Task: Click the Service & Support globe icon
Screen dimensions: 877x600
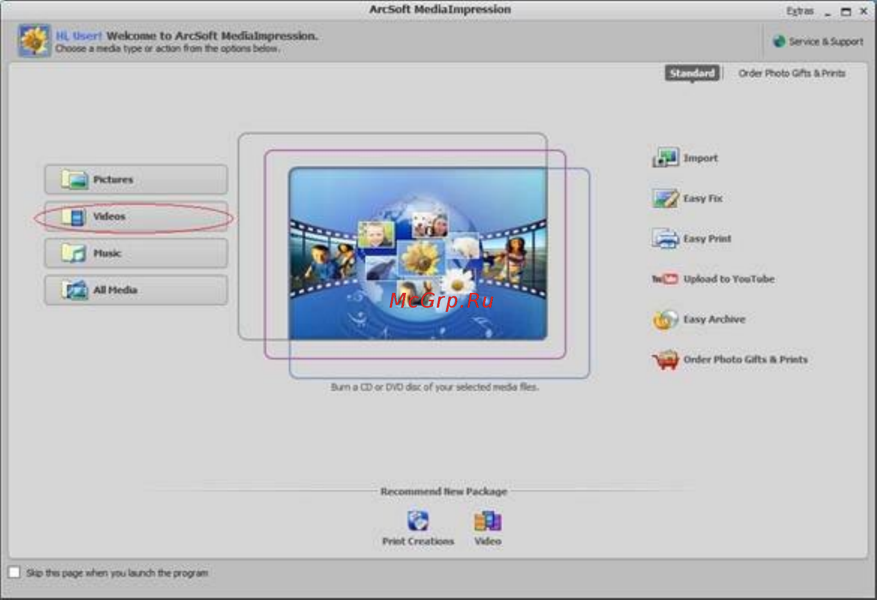Action: [x=779, y=41]
